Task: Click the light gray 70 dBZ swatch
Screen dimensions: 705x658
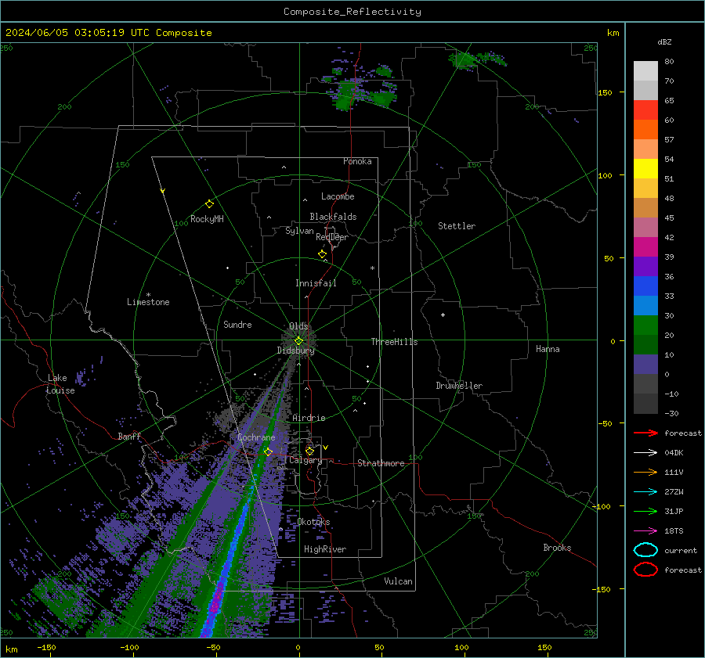Action: click(x=645, y=90)
